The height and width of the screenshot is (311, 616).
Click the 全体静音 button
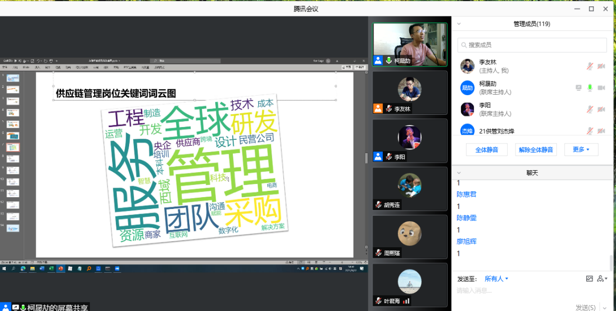(x=486, y=149)
